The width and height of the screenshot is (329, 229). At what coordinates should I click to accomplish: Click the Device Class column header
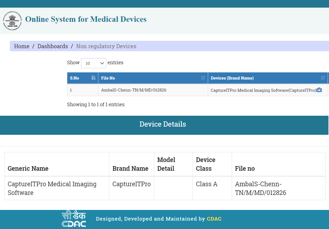point(206,164)
